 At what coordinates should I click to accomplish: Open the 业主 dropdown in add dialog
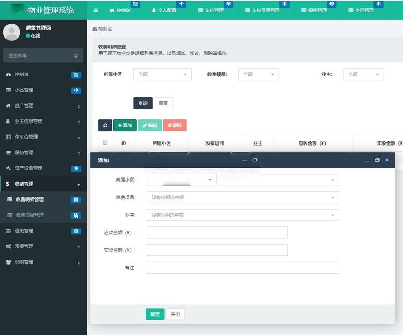pos(242,215)
